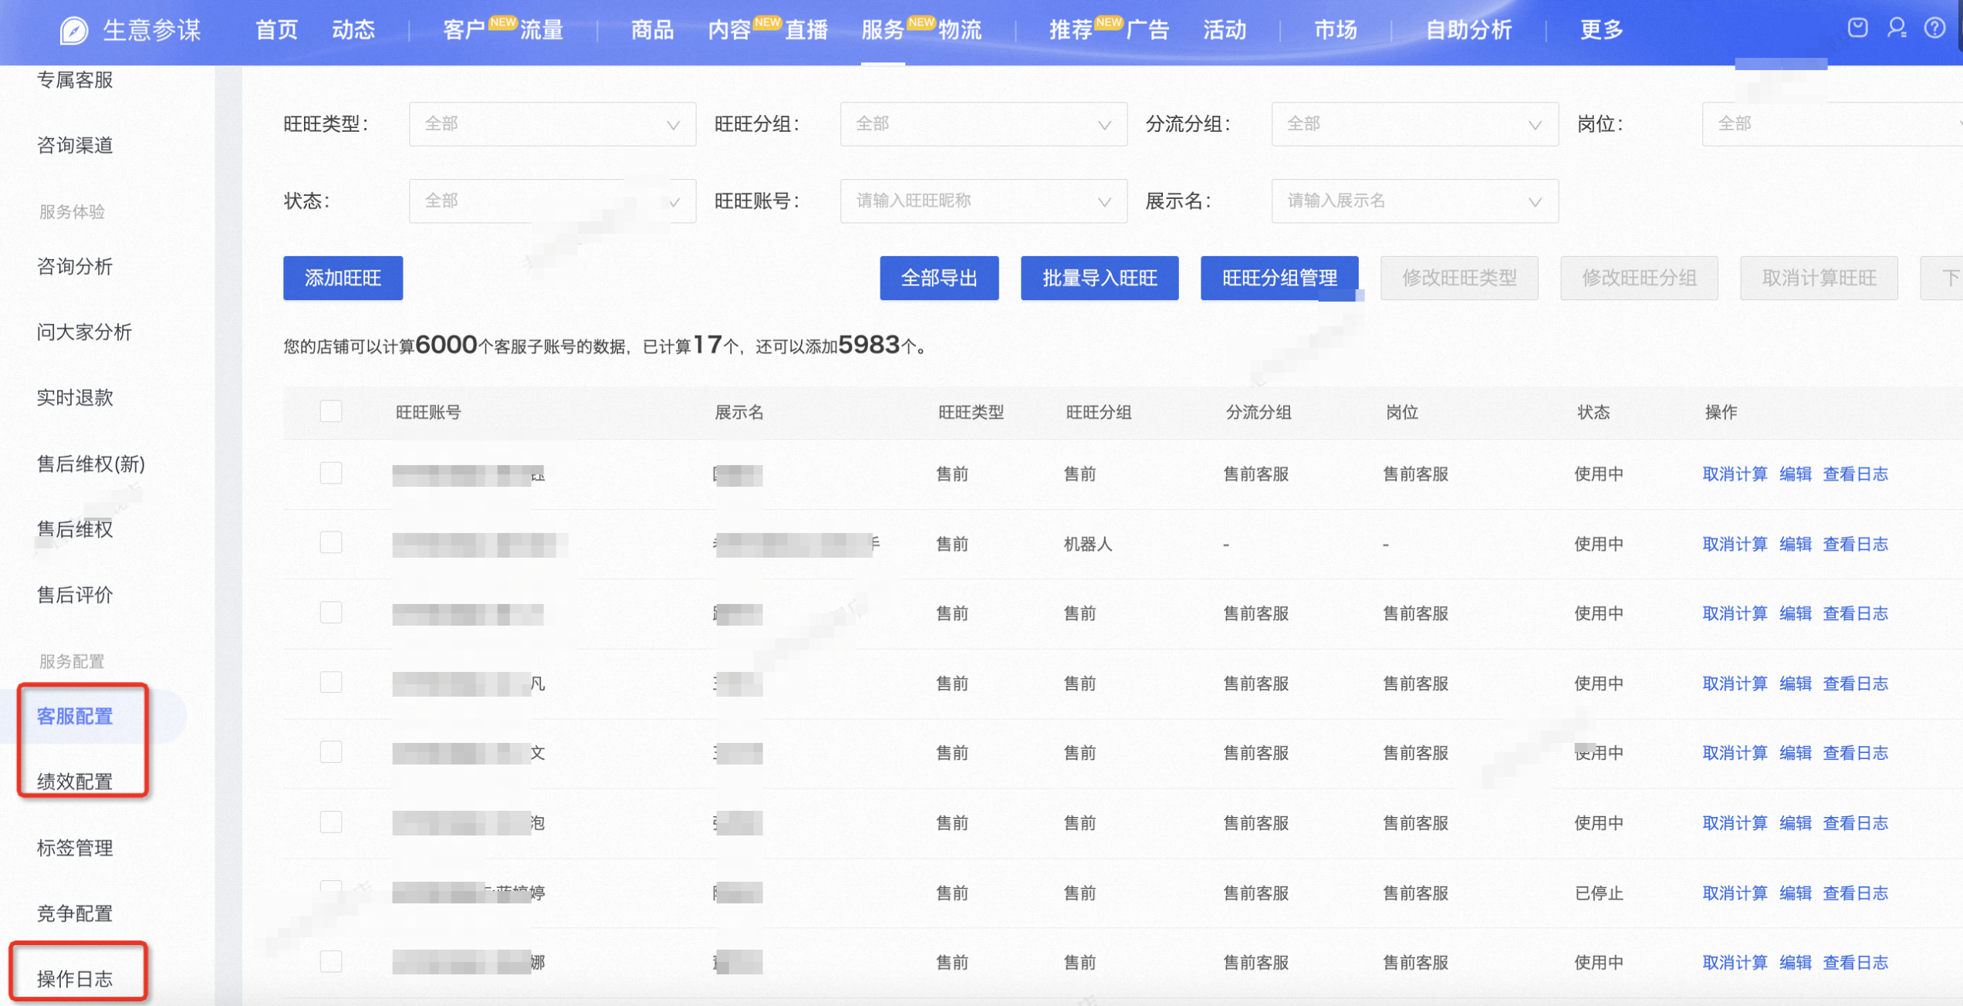Screen dimensions: 1963x1006
Task: Click 编辑 in the 已停止 row
Action: click(1795, 893)
